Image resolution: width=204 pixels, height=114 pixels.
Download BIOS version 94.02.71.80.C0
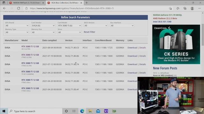[132, 47]
